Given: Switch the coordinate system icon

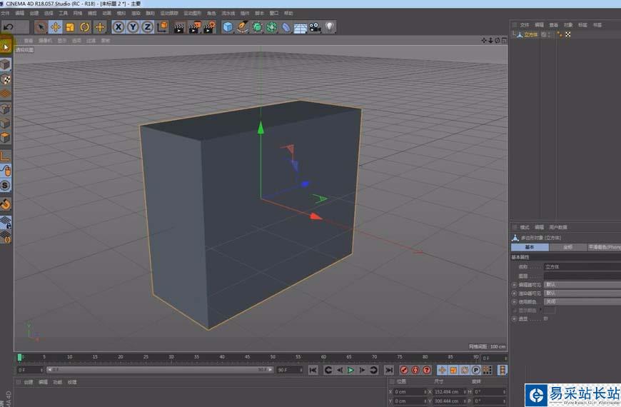Looking at the screenshot, I should 162,27.
